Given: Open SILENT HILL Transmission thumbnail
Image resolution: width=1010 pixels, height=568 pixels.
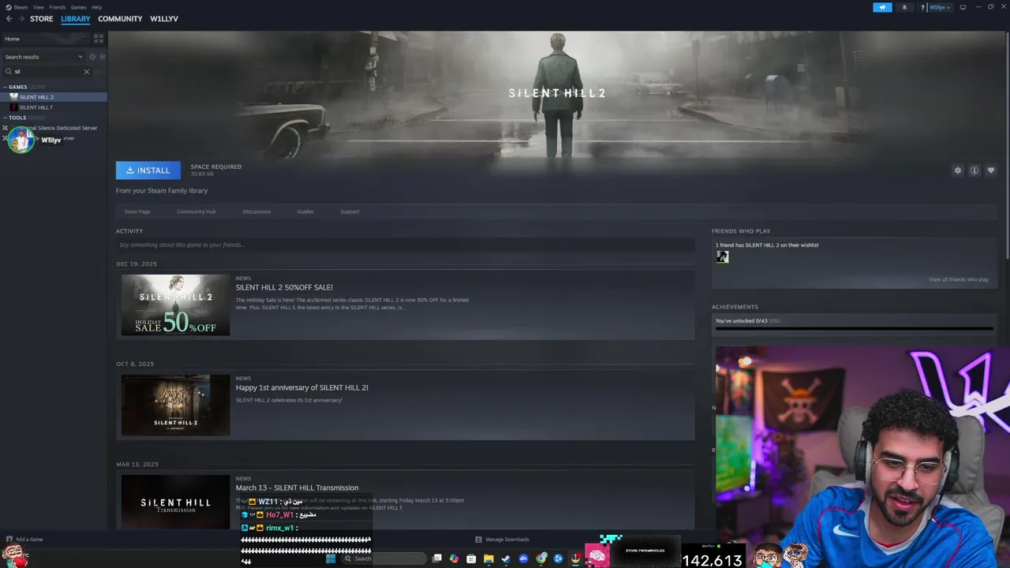Looking at the screenshot, I should (x=175, y=503).
